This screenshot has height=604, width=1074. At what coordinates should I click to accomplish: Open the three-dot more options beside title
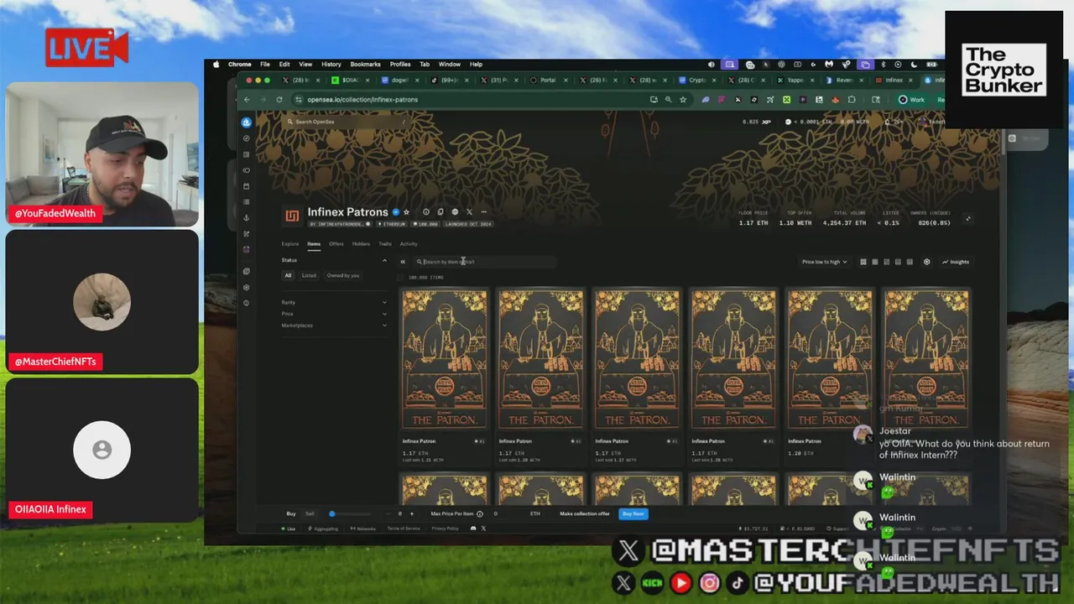[x=483, y=212]
